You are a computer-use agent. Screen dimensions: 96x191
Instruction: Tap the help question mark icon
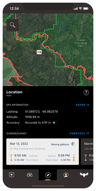tap(86, 93)
